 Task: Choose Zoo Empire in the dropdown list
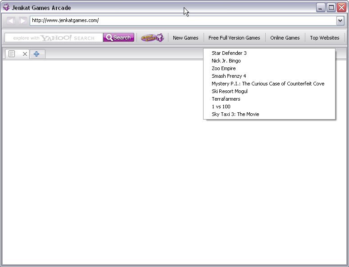pos(224,68)
